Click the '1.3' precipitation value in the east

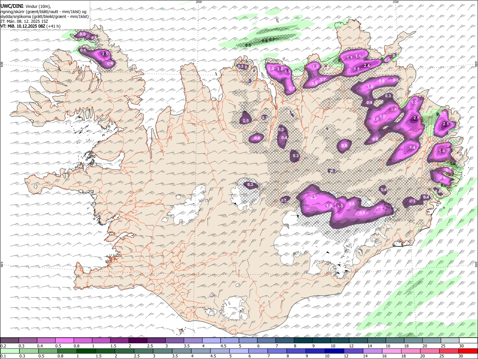pyautogui.click(x=414, y=102)
